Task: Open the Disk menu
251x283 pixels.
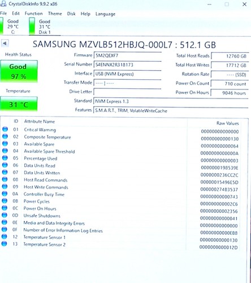Action: point(71,14)
